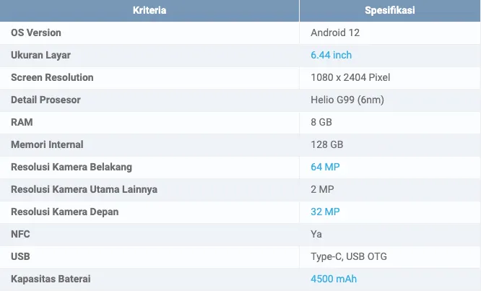Click the Kriteria column header
The height and width of the screenshot is (291, 481).
coord(149,11)
